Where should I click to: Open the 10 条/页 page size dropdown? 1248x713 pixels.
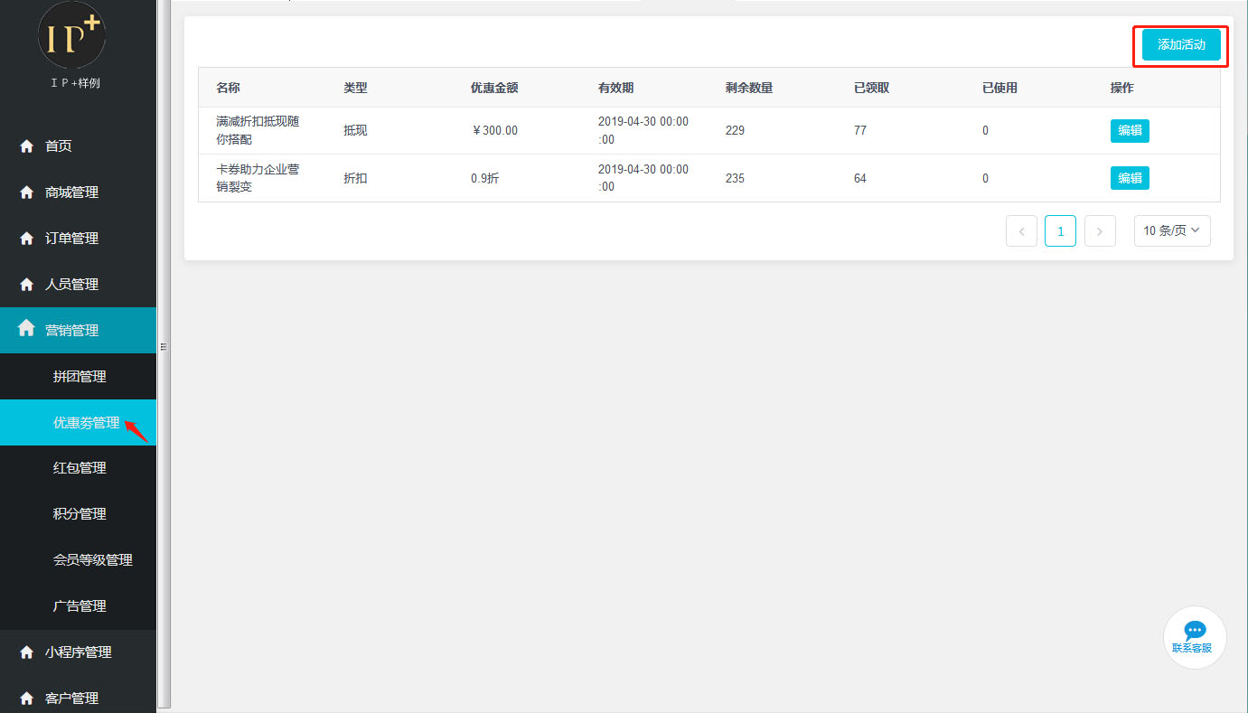pos(1171,231)
